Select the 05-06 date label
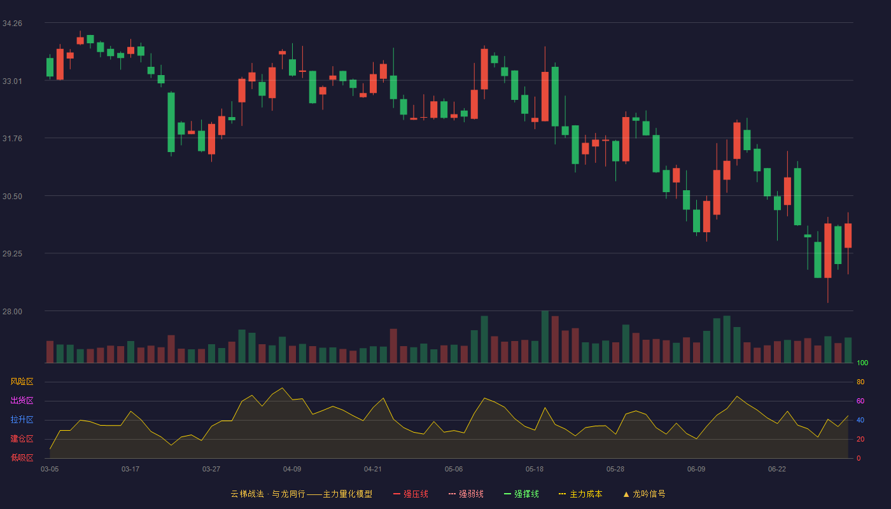Viewport: 891px width, 509px height. coord(454,469)
